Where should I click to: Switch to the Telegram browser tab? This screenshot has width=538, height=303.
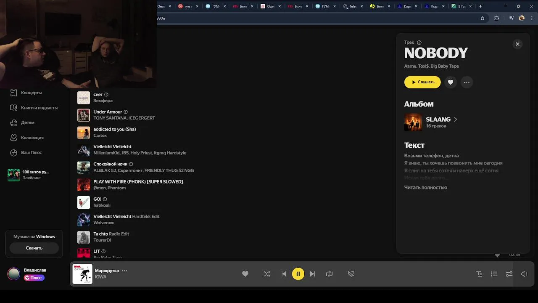pyautogui.click(x=352, y=6)
